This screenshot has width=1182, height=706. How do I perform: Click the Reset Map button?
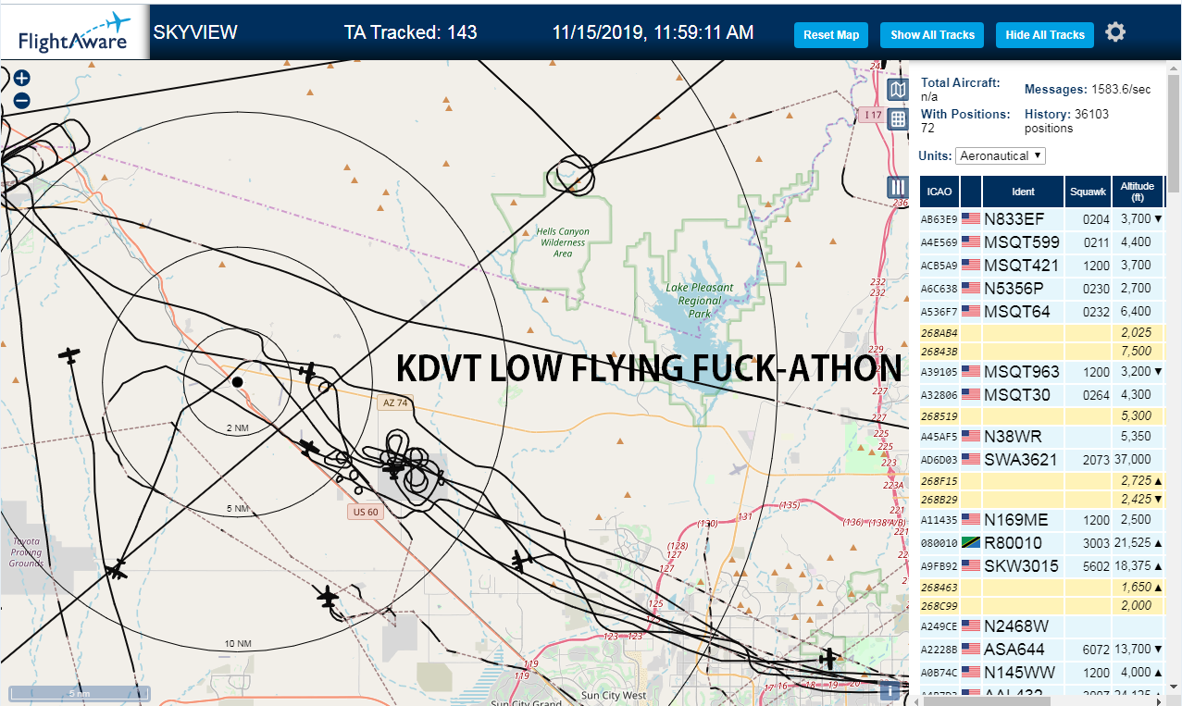coord(831,35)
